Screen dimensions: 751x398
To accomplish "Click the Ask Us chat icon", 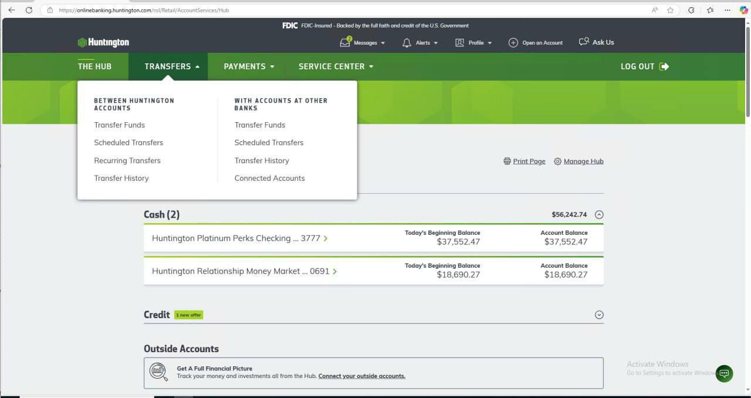I will pos(584,42).
